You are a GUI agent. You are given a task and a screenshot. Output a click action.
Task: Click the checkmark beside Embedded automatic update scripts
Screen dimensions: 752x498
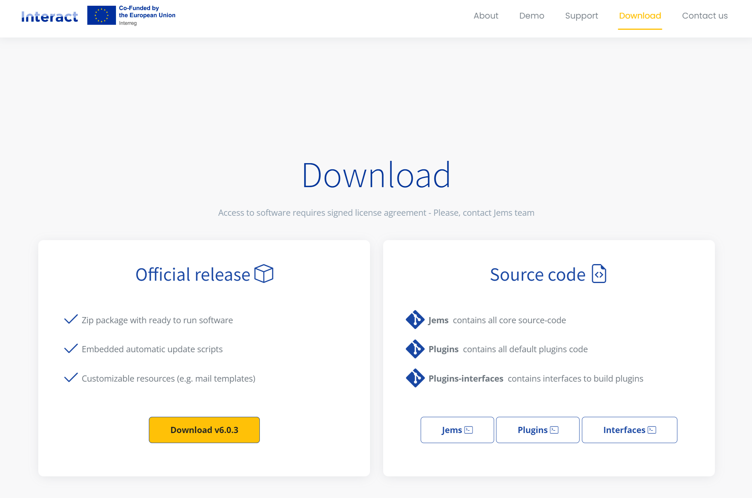pos(71,348)
